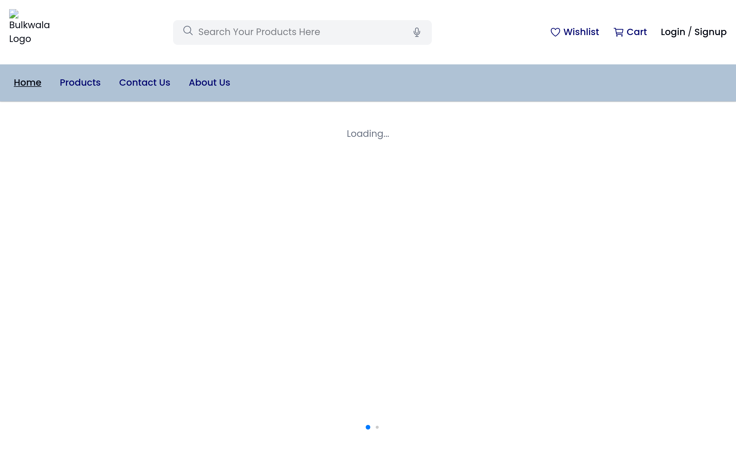
Task: Click the microphone icon for voice search
Action: (x=416, y=32)
